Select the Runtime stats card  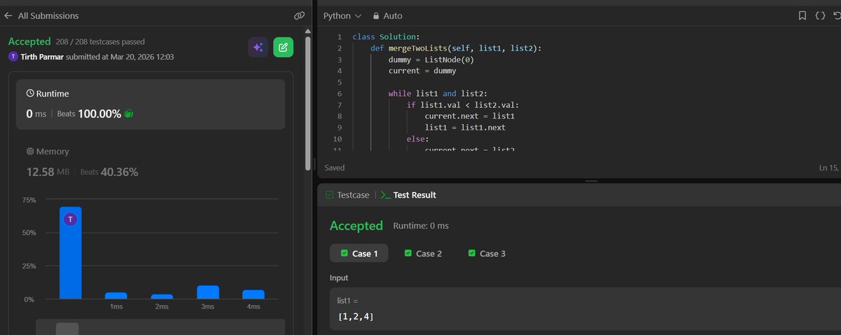click(151, 104)
